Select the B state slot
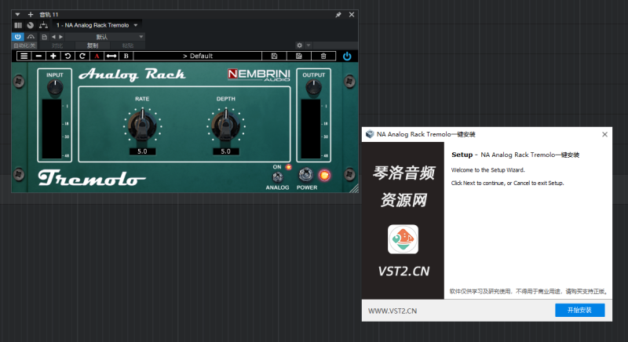The height and width of the screenshot is (342, 628). pos(126,56)
